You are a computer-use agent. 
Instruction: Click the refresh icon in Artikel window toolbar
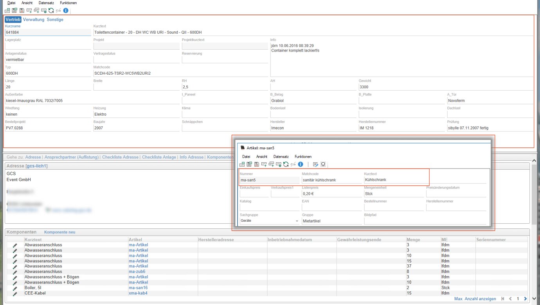point(286,164)
